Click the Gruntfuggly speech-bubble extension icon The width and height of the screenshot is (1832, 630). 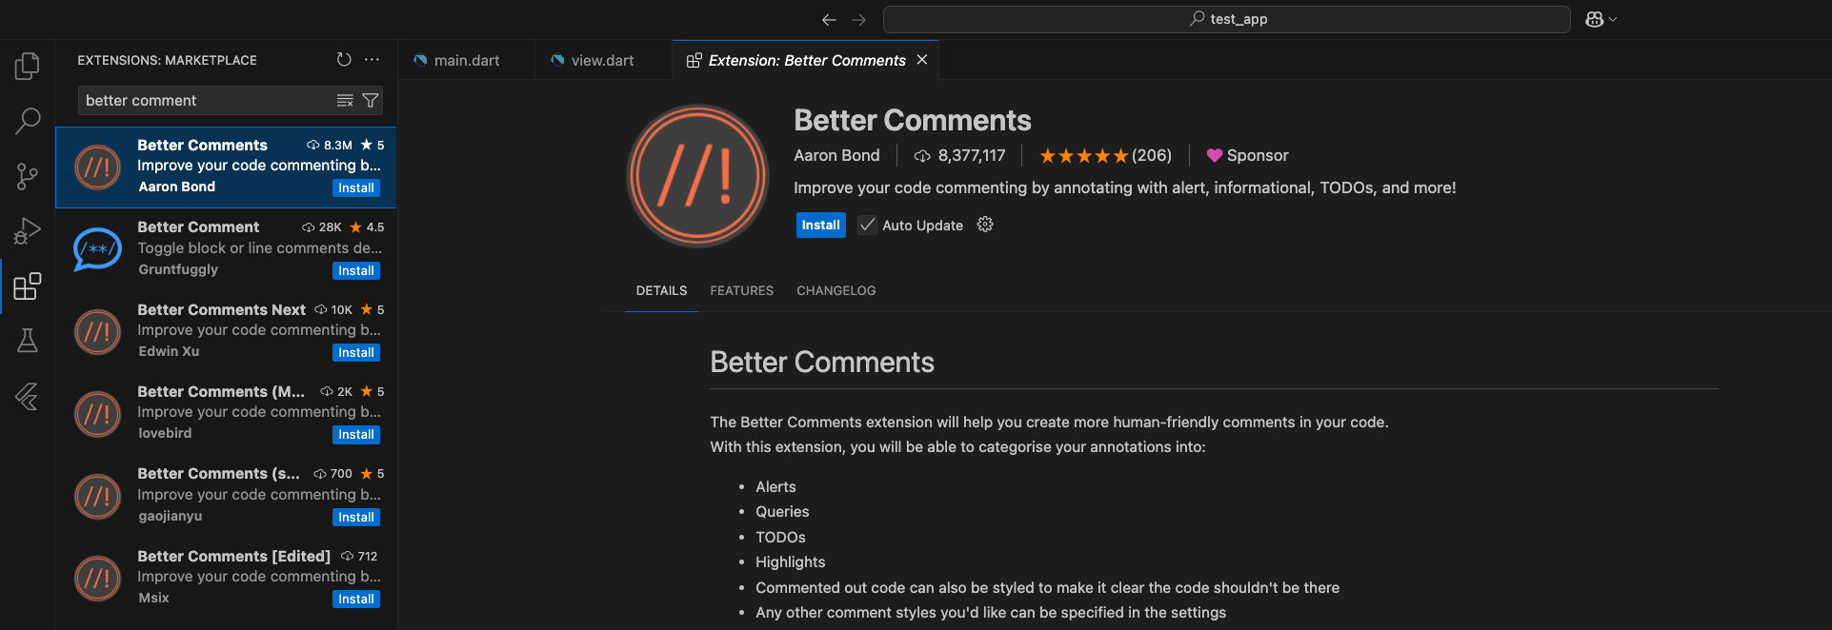tap(97, 248)
